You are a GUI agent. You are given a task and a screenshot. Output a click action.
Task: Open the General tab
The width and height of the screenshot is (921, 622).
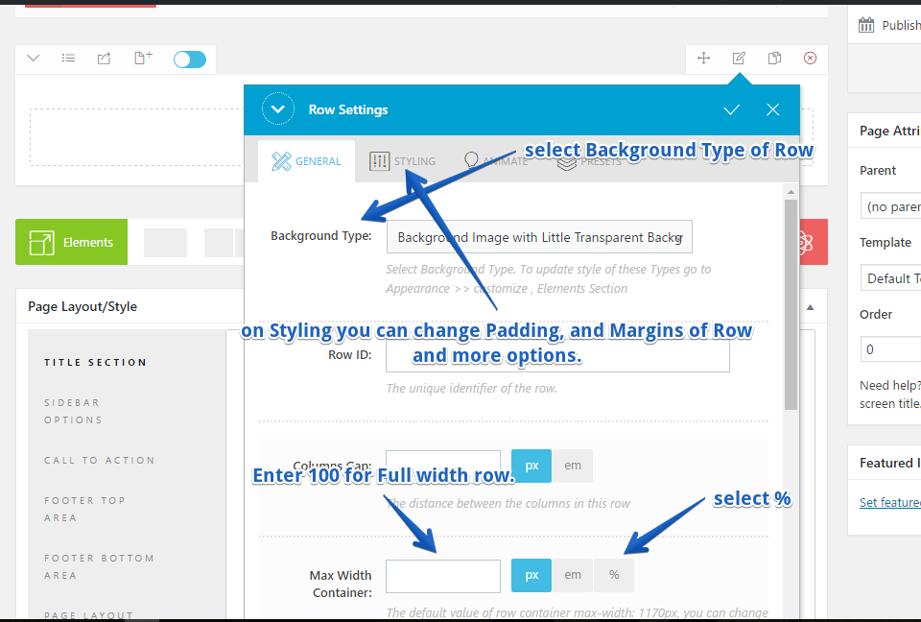[307, 161]
